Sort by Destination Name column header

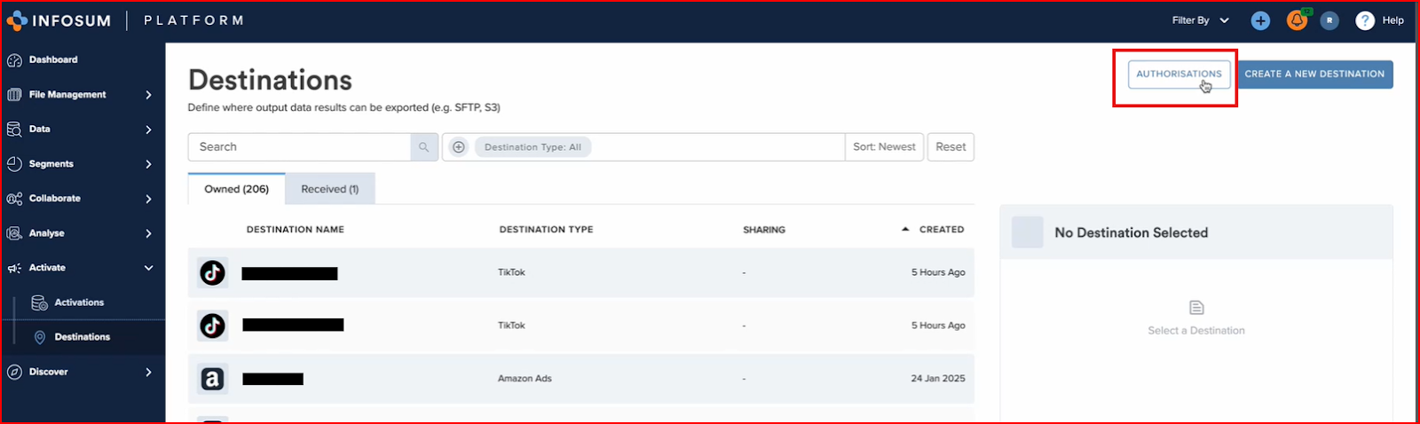click(x=296, y=230)
